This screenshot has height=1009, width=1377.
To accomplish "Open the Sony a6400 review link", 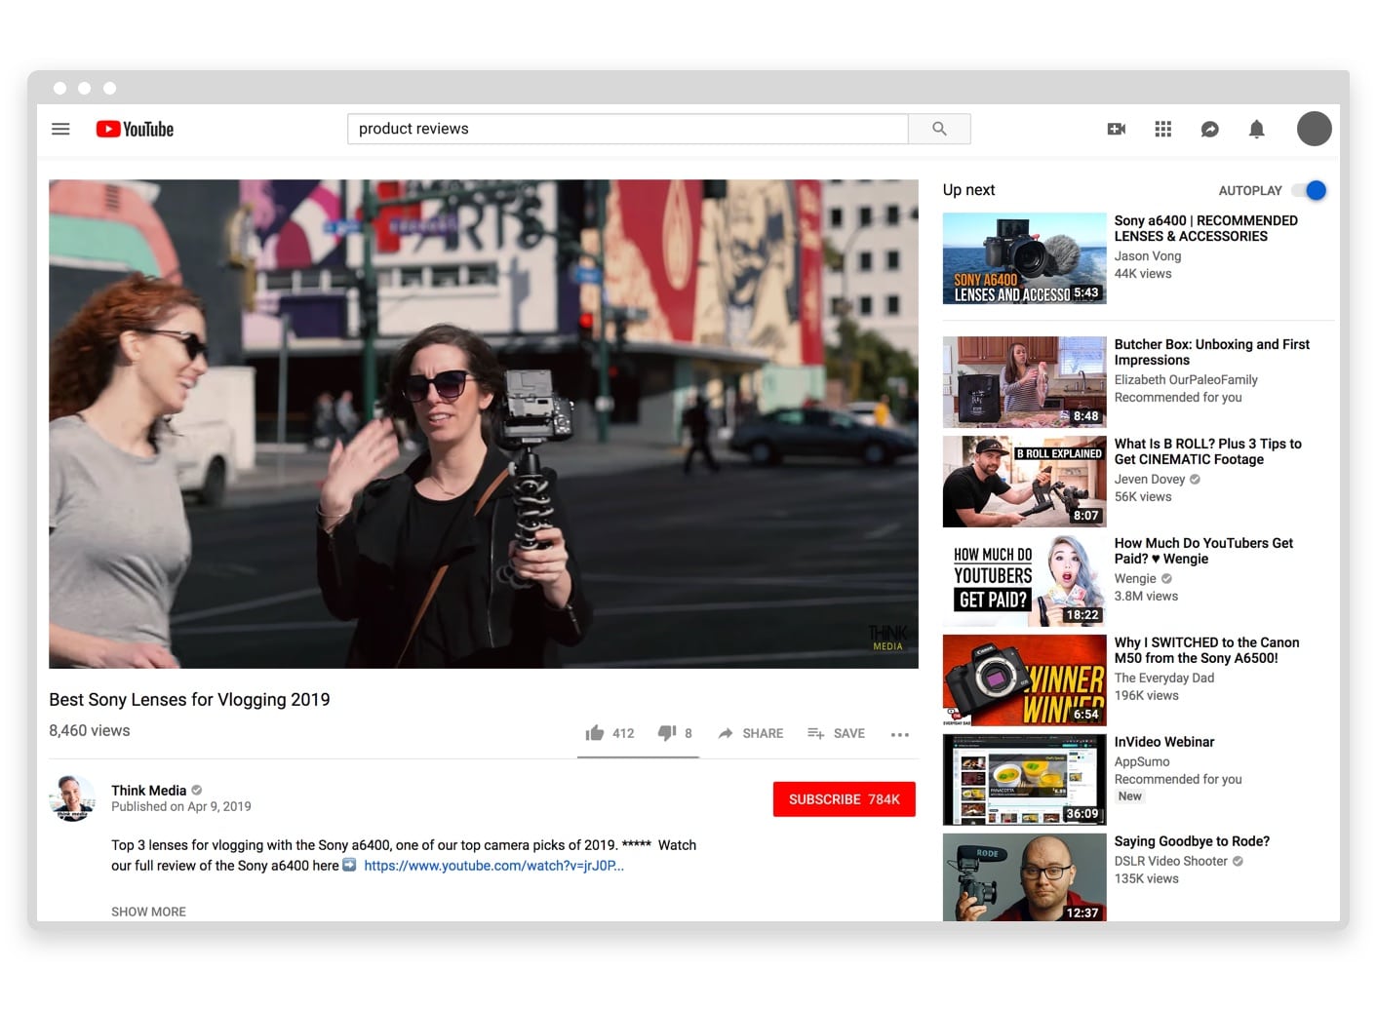I will 493,866.
